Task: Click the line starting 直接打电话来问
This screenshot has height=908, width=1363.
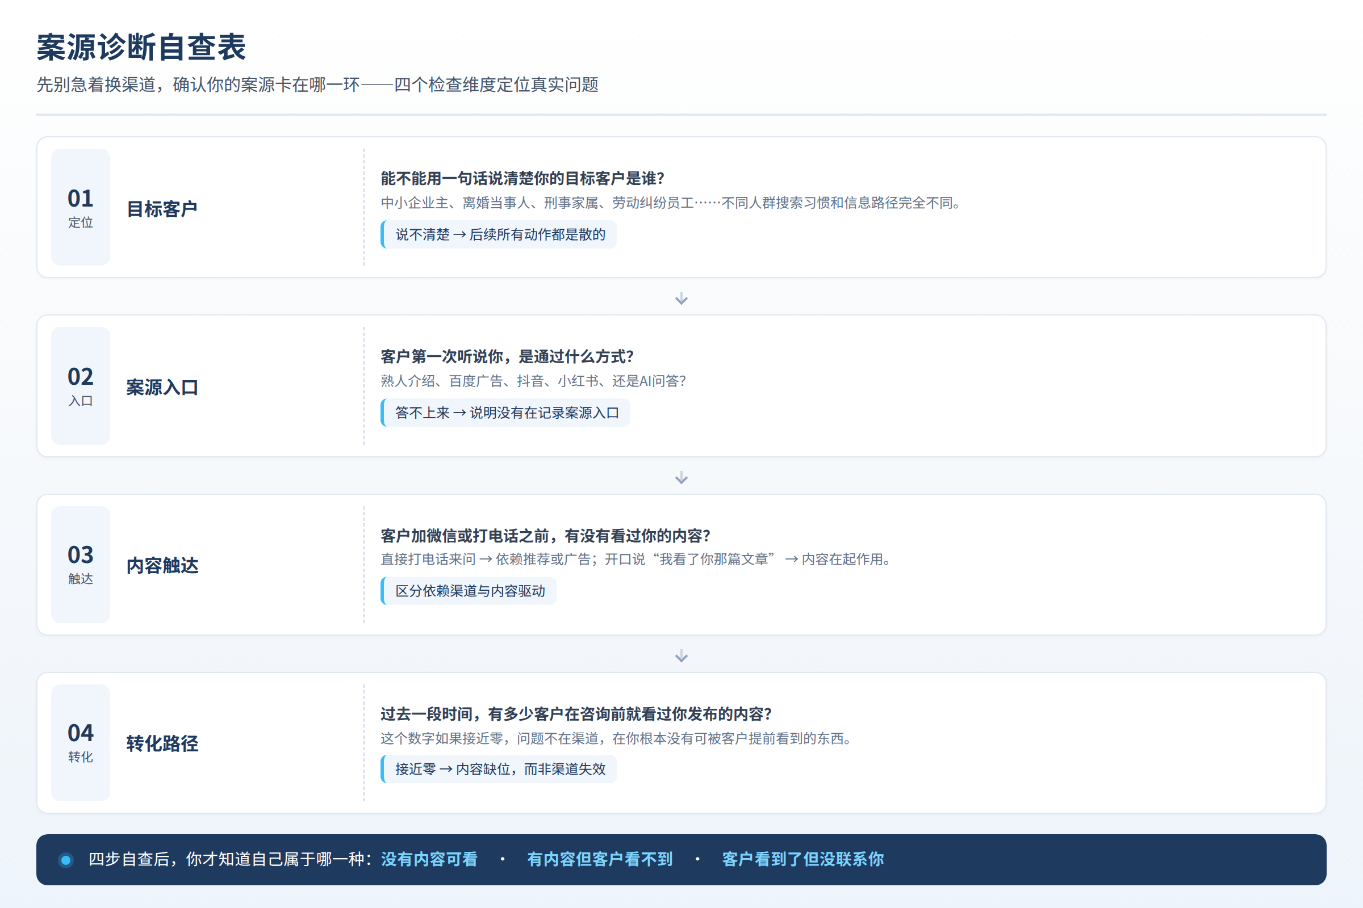Action: pyautogui.click(x=637, y=560)
